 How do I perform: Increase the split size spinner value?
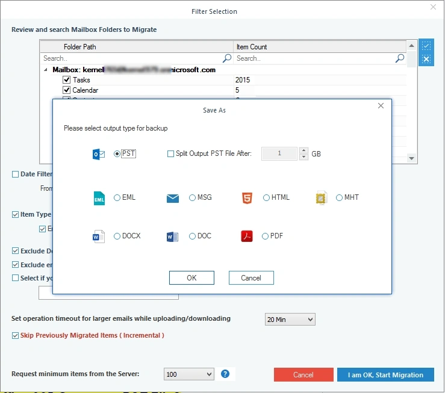[303, 150]
